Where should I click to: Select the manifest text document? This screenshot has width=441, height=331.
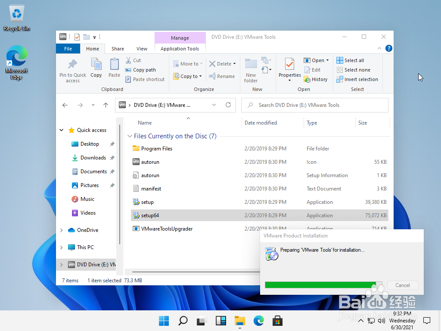click(x=259, y=189)
